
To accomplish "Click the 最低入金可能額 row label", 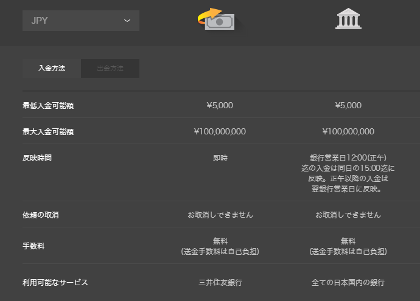I will 48,106.
